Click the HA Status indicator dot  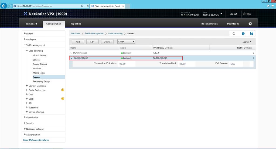tap(182, 15)
